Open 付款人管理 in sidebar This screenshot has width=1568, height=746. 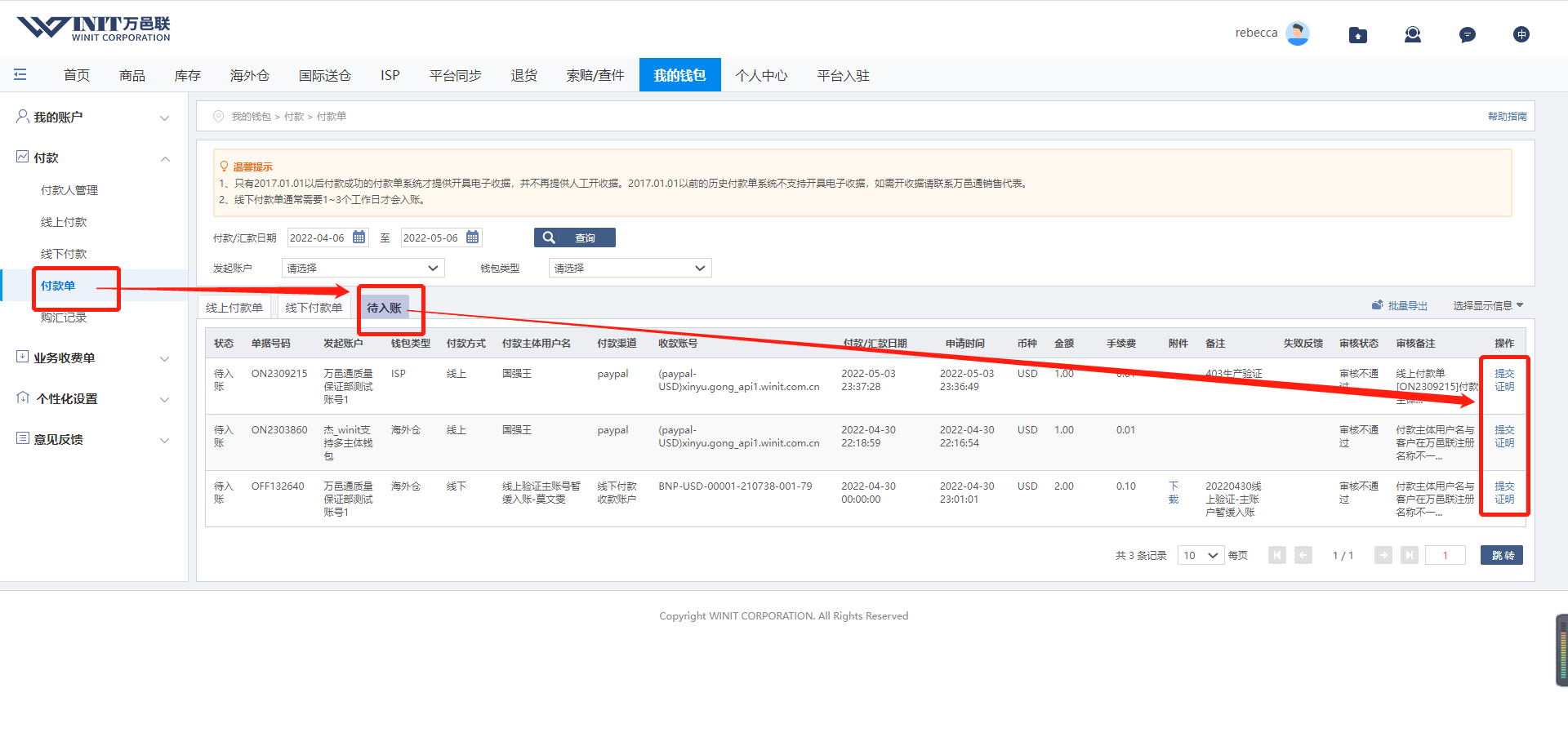pyautogui.click(x=69, y=190)
